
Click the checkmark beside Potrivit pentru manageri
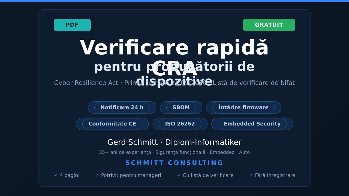tap(97, 175)
